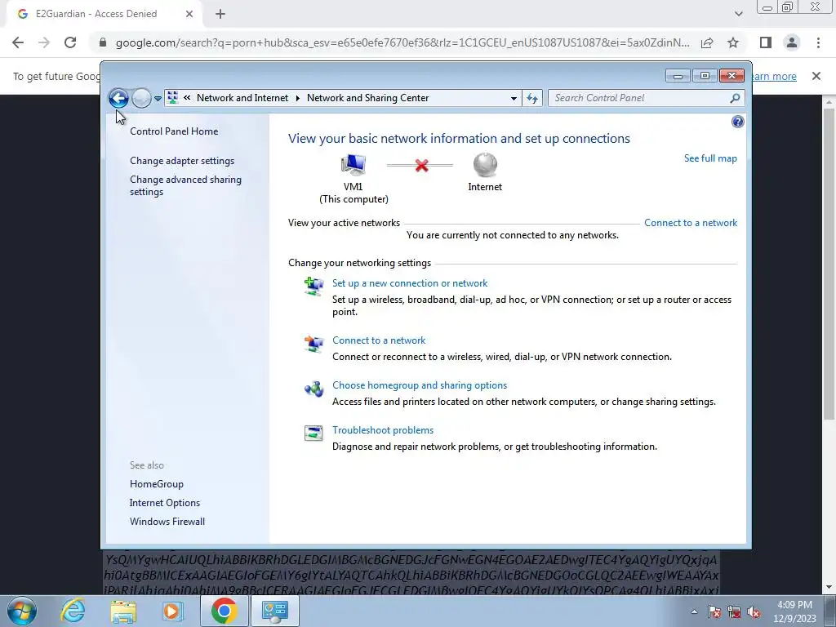Click the Internet globe icon
The height and width of the screenshot is (627, 836).
(485, 165)
